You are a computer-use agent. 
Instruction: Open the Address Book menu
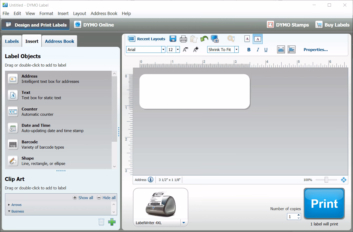click(x=104, y=13)
